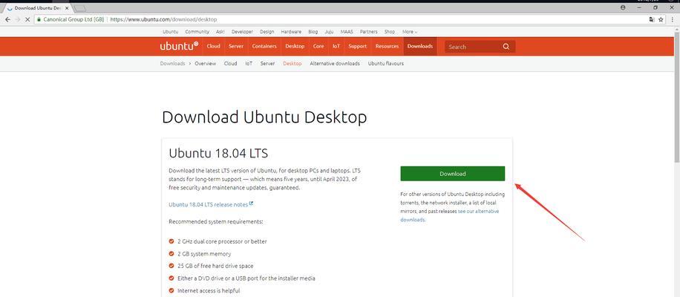680x297 pixels.
Task: Bookmark this page with the star icon
Action: [661, 19]
